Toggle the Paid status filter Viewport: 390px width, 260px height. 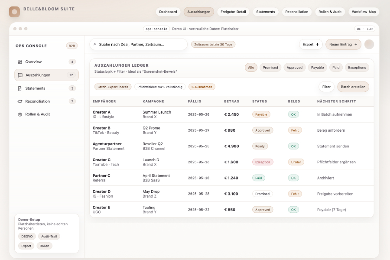click(x=336, y=68)
